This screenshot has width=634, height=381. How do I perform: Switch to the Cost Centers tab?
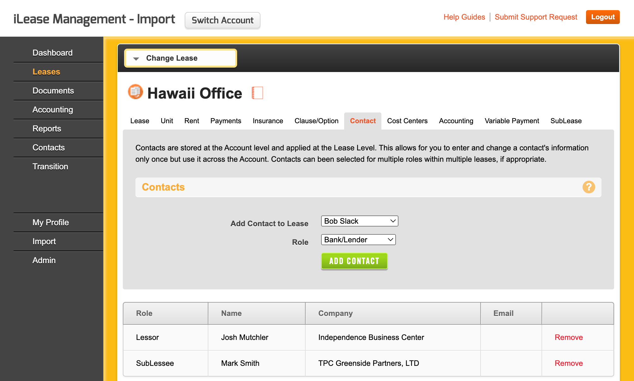click(407, 121)
